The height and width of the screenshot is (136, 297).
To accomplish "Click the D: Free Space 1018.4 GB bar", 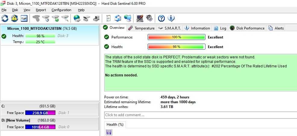I will (x=40, y=127).
